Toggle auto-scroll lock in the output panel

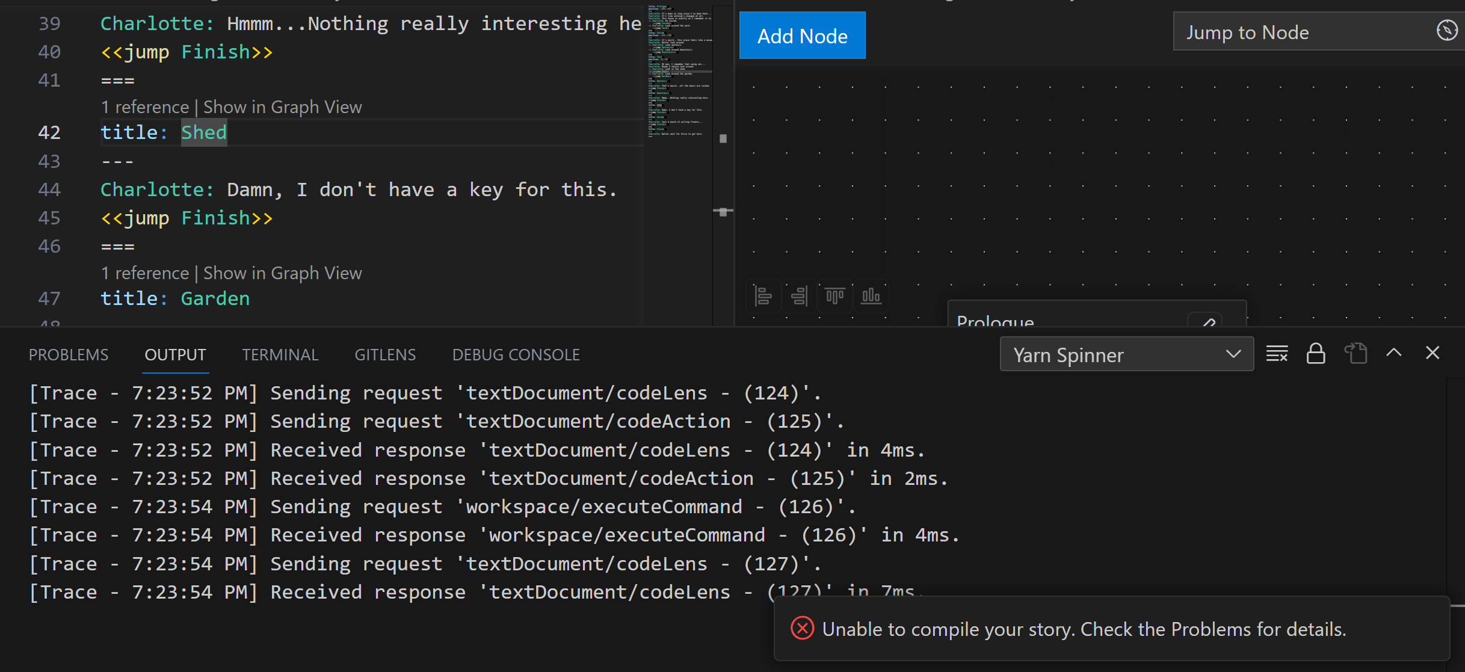tap(1316, 353)
